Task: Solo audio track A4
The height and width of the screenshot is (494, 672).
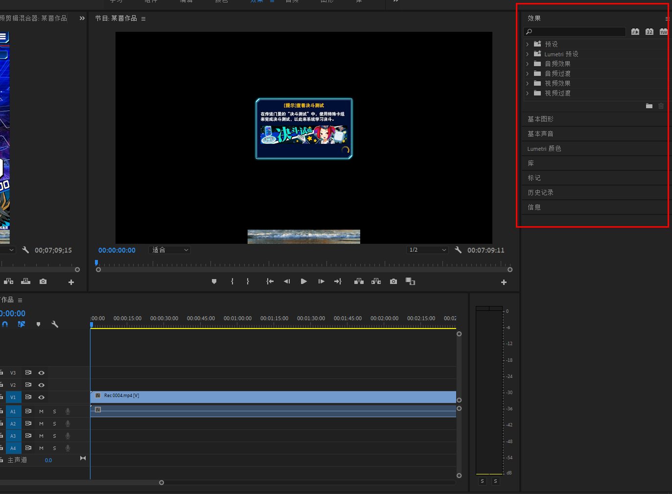Action: pyautogui.click(x=54, y=448)
